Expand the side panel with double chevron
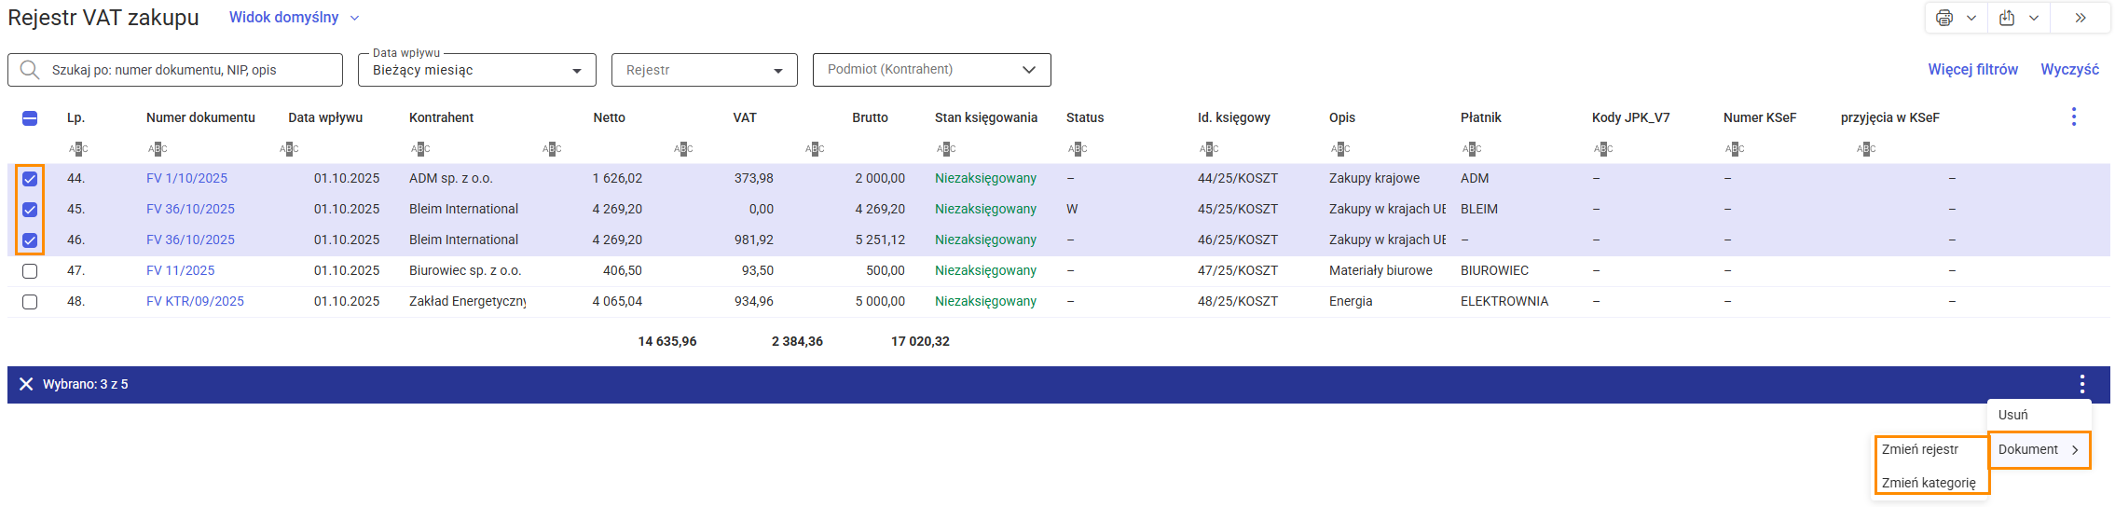This screenshot has height=507, width=2115. coord(2080,18)
